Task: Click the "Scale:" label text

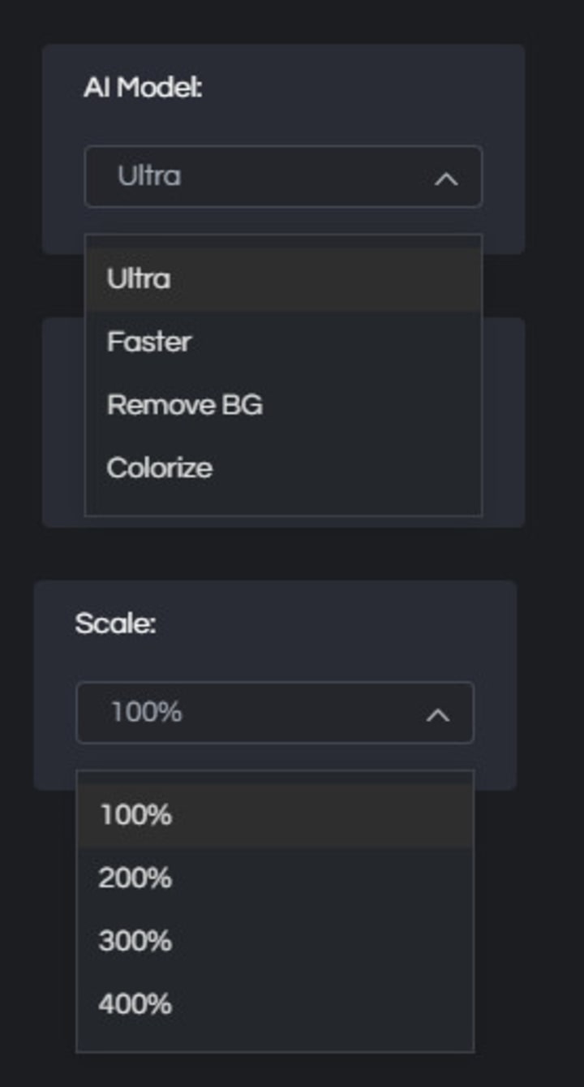Action: coord(115,624)
